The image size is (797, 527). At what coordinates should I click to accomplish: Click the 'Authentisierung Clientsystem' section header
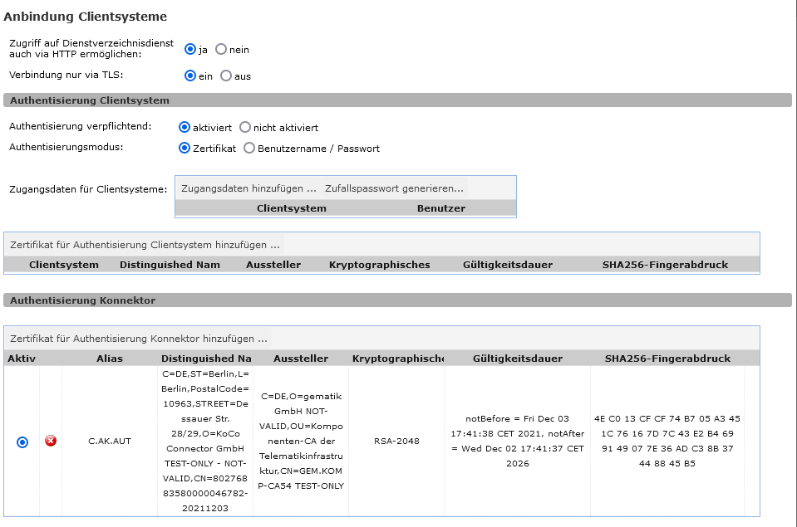point(89,100)
